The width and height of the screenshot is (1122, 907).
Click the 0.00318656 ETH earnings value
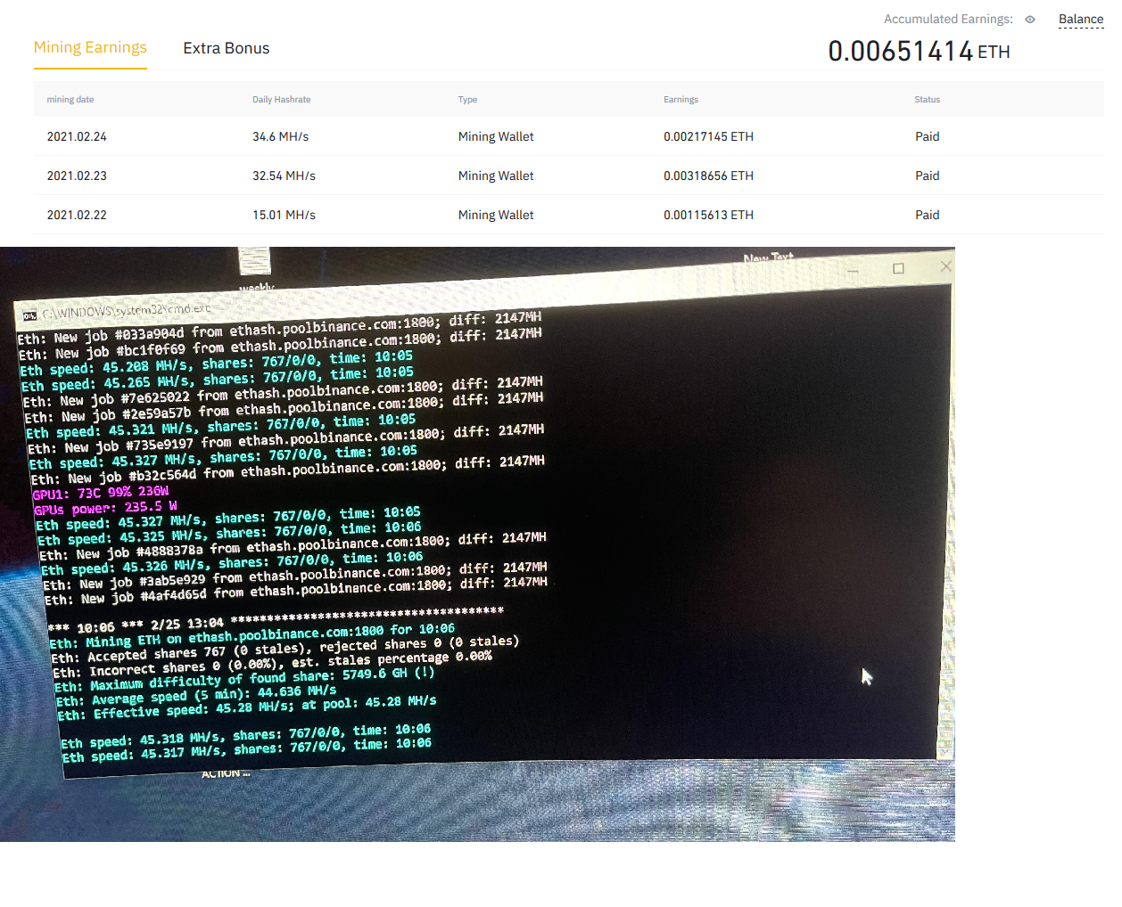click(x=708, y=176)
